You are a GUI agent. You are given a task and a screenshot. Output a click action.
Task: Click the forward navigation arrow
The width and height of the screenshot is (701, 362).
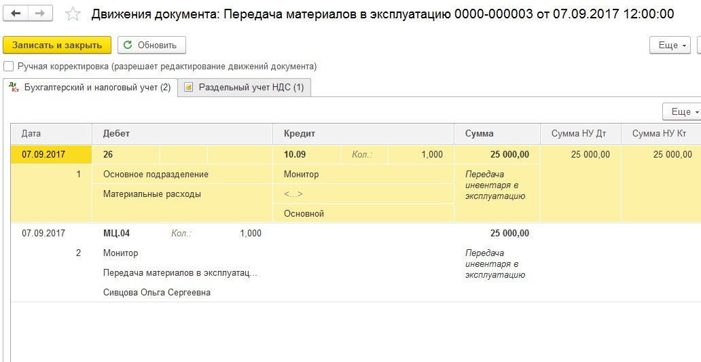(x=40, y=14)
